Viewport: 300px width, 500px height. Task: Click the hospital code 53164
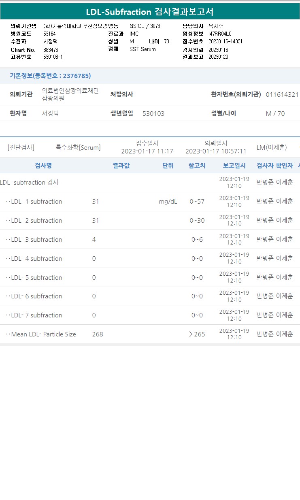point(49,34)
